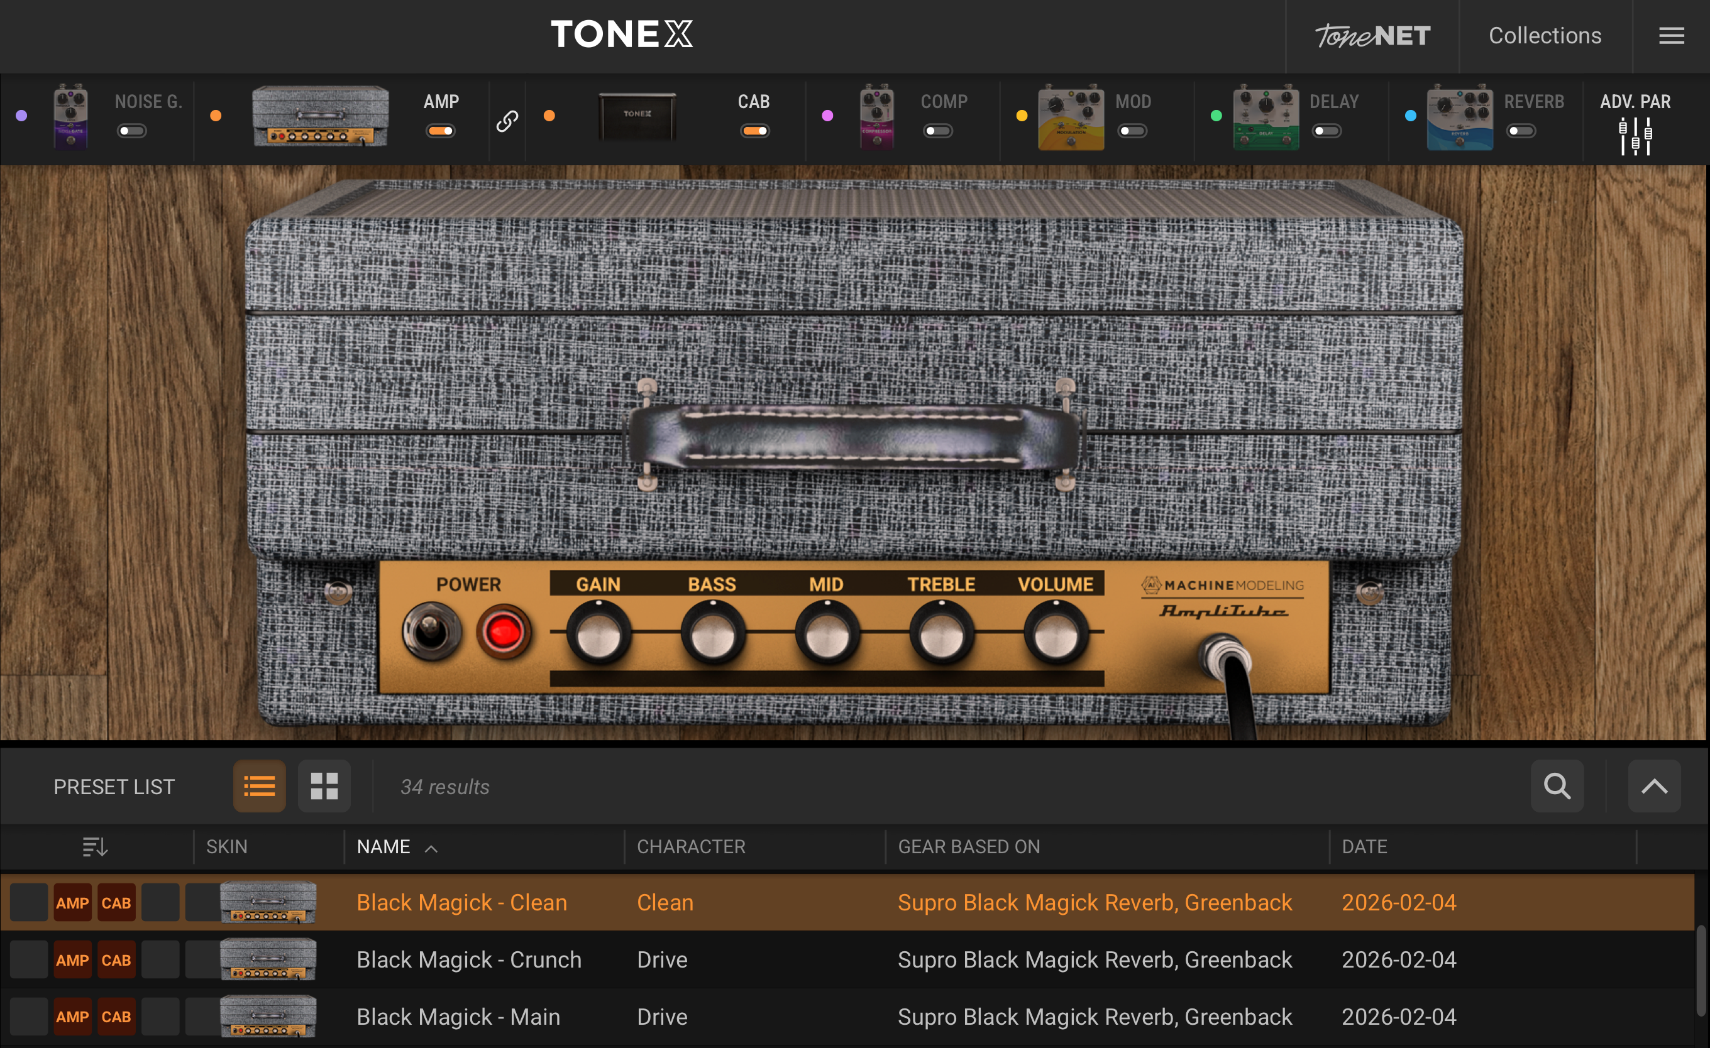The width and height of the screenshot is (1710, 1048).
Task: Click the MOD module label
Action: tap(1133, 101)
